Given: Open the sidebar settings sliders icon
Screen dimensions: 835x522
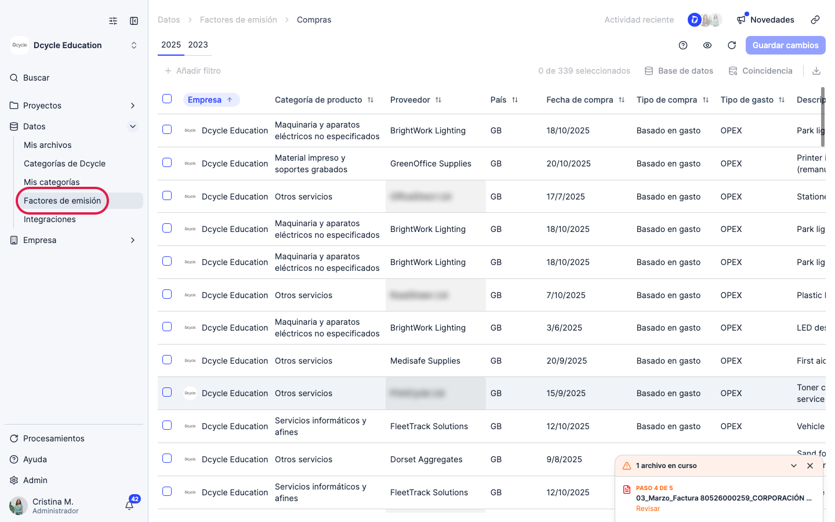Looking at the screenshot, I should (x=113, y=21).
